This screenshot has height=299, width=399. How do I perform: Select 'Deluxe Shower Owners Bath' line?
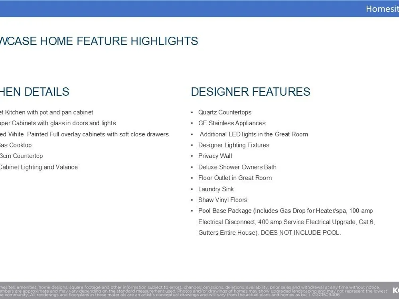click(x=237, y=167)
